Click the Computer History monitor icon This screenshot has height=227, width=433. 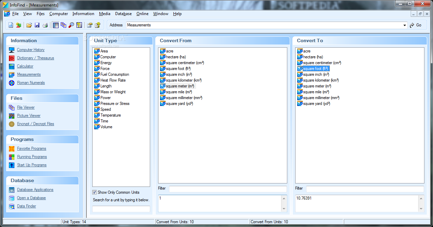point(12,50)
